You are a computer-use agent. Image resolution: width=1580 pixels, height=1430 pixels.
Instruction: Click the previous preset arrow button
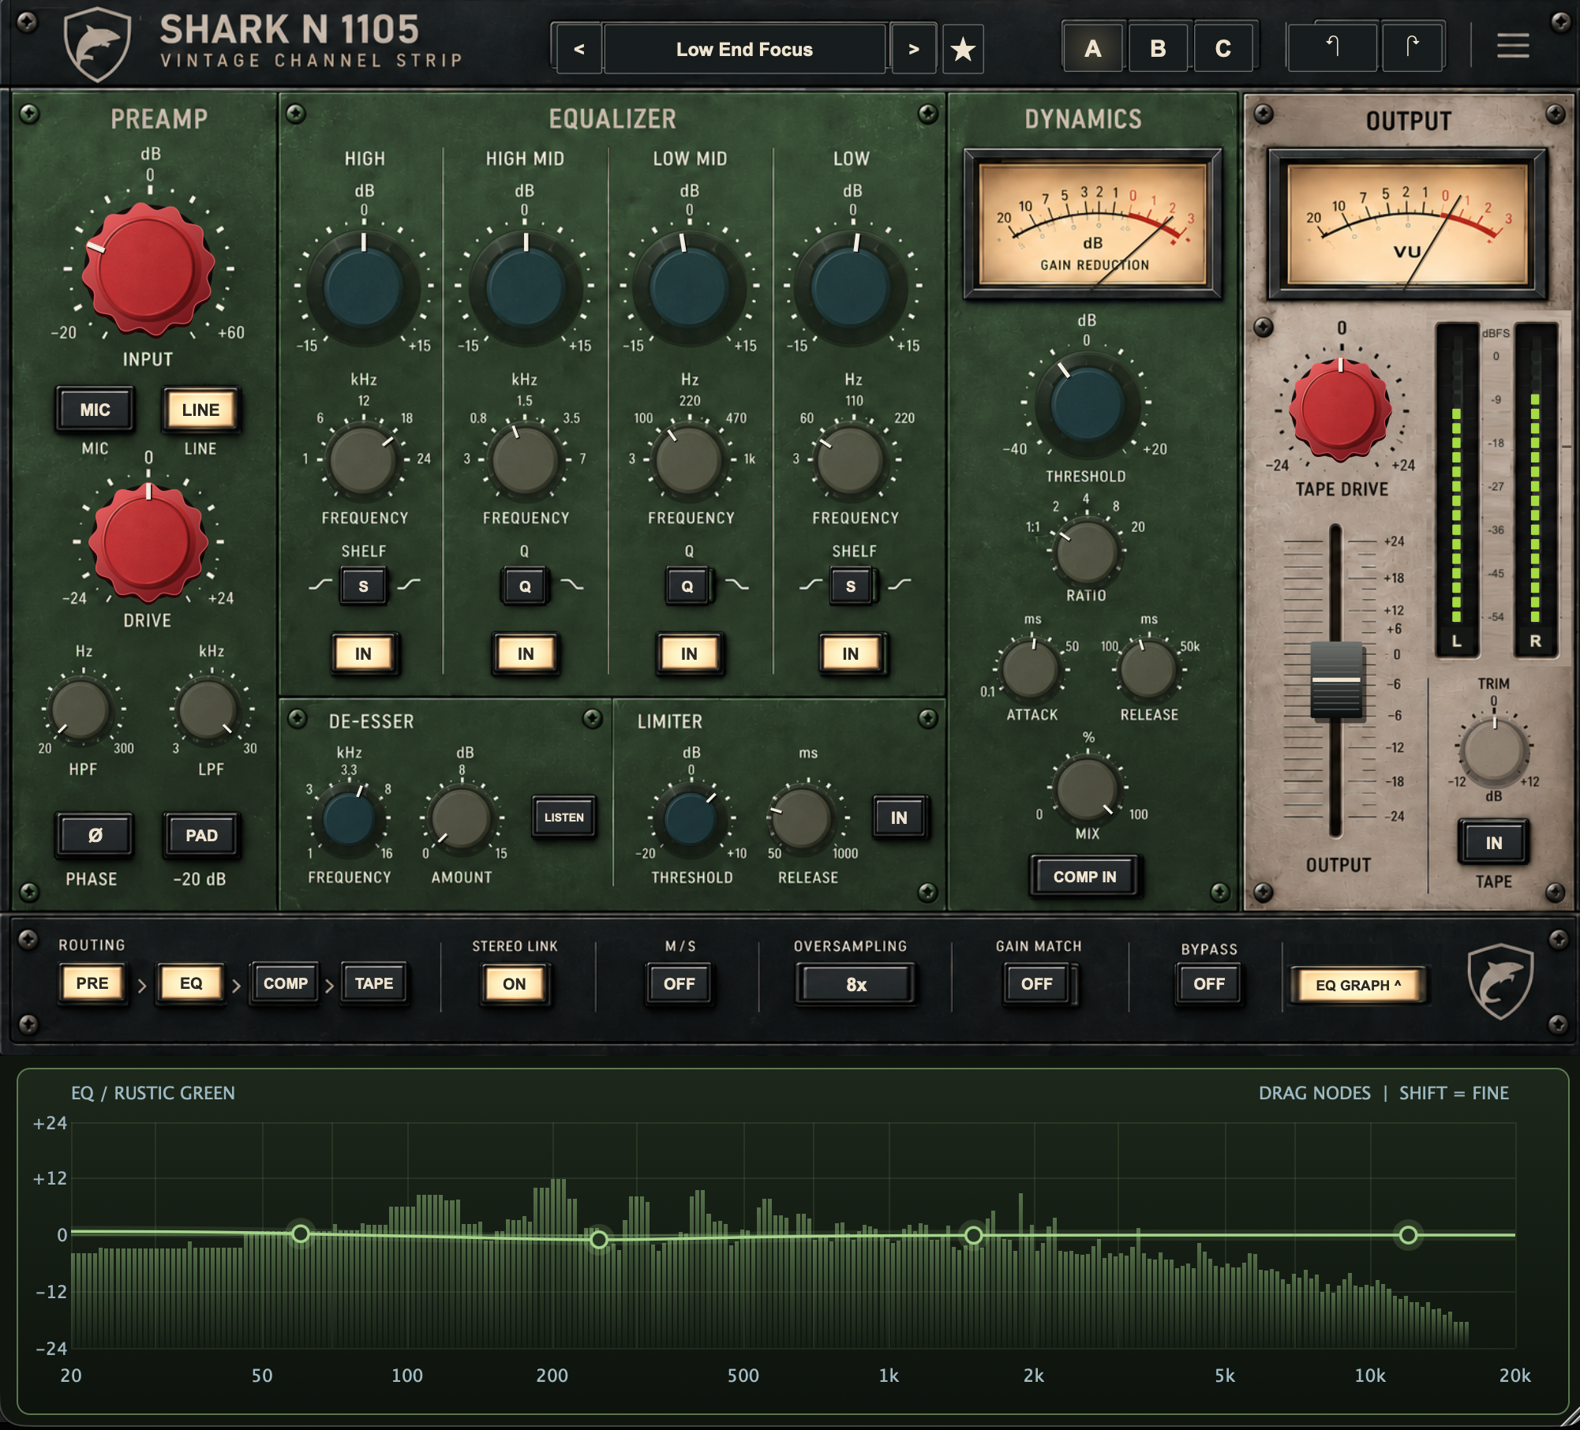click(x=579, y=49)
